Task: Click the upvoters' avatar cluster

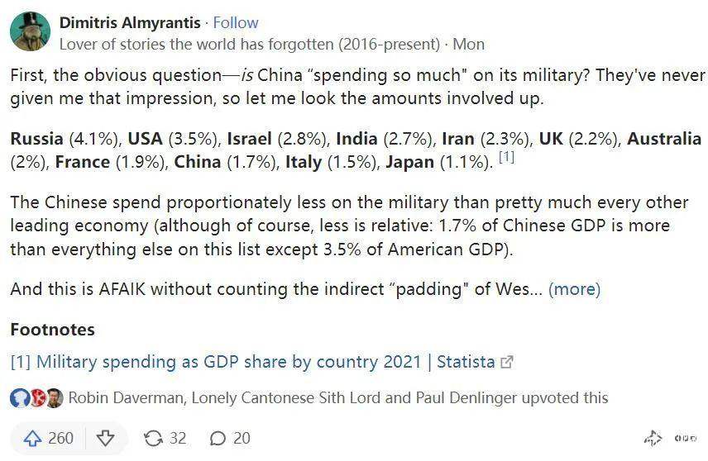Action: pos(36,398)
